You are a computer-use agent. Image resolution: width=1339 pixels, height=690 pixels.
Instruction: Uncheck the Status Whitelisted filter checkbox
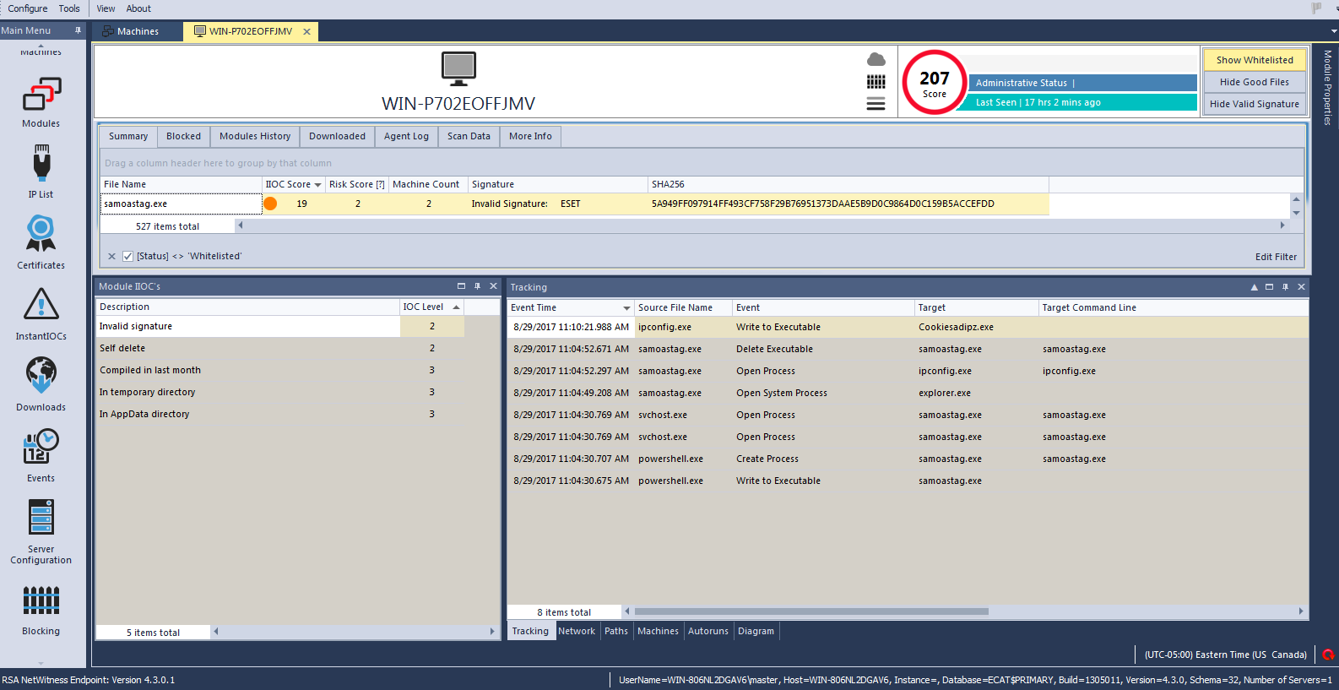[x=127, y=256]
